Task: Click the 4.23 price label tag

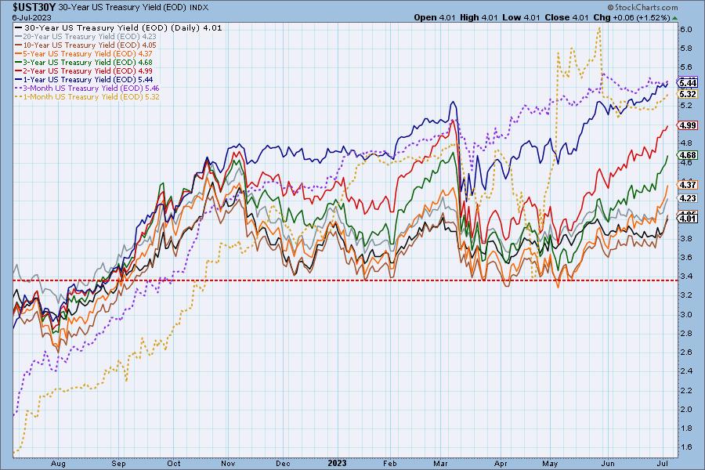Action: (688, 198)
